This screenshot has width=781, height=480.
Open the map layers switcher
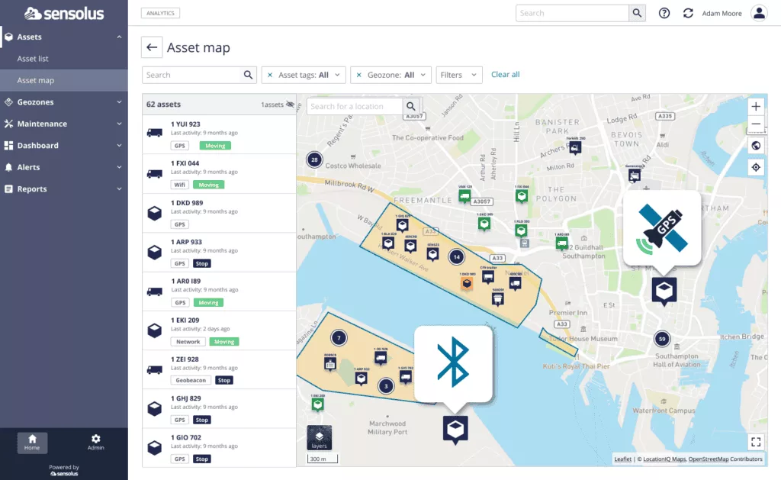click(x=320, y=438)
